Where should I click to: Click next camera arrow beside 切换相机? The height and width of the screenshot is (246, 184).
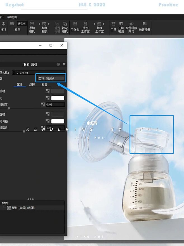[49, 24]
